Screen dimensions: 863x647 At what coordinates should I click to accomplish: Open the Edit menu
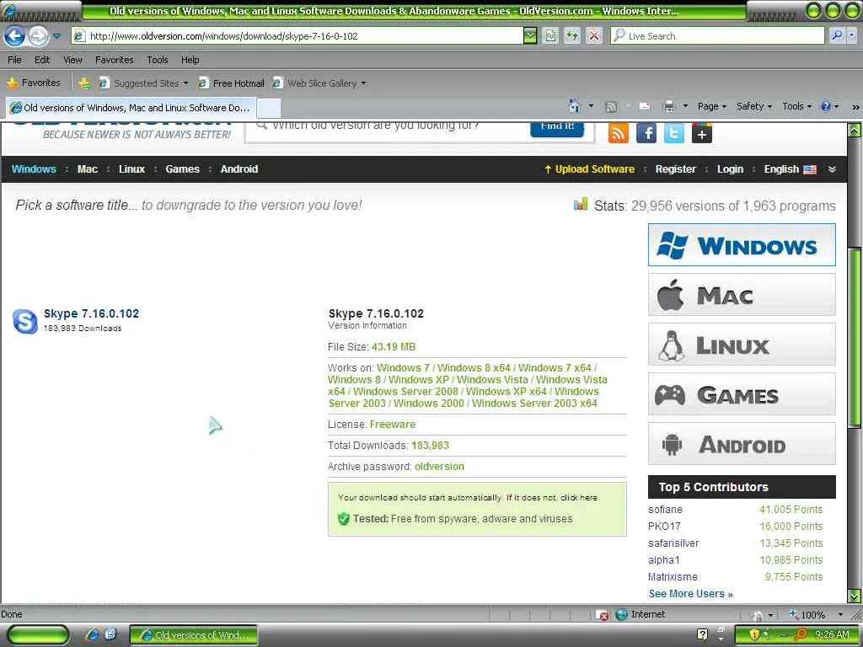(42, 60)
